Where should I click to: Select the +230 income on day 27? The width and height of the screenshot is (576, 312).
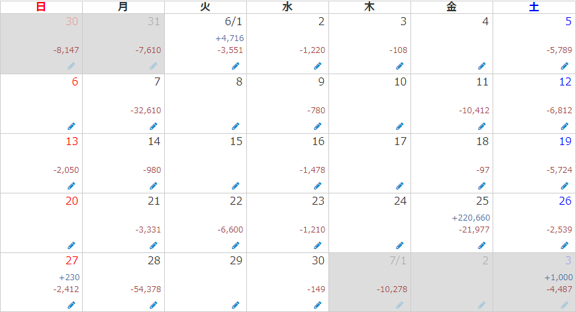tap(70, 278)
